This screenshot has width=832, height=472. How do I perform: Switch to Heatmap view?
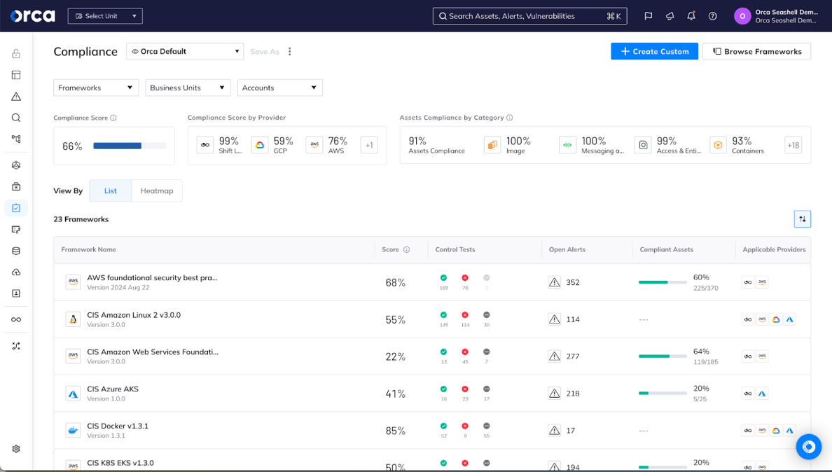point(157,191)
